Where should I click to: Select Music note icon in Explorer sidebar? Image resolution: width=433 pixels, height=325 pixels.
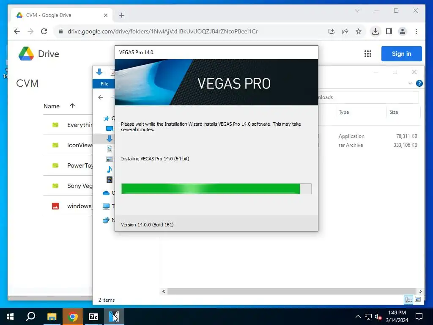pyautogui.click(x=110, y=169)
